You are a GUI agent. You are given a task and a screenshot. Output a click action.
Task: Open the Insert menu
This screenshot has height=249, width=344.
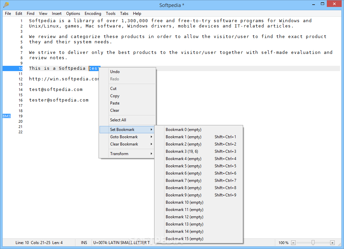click(x=57, y=14)
